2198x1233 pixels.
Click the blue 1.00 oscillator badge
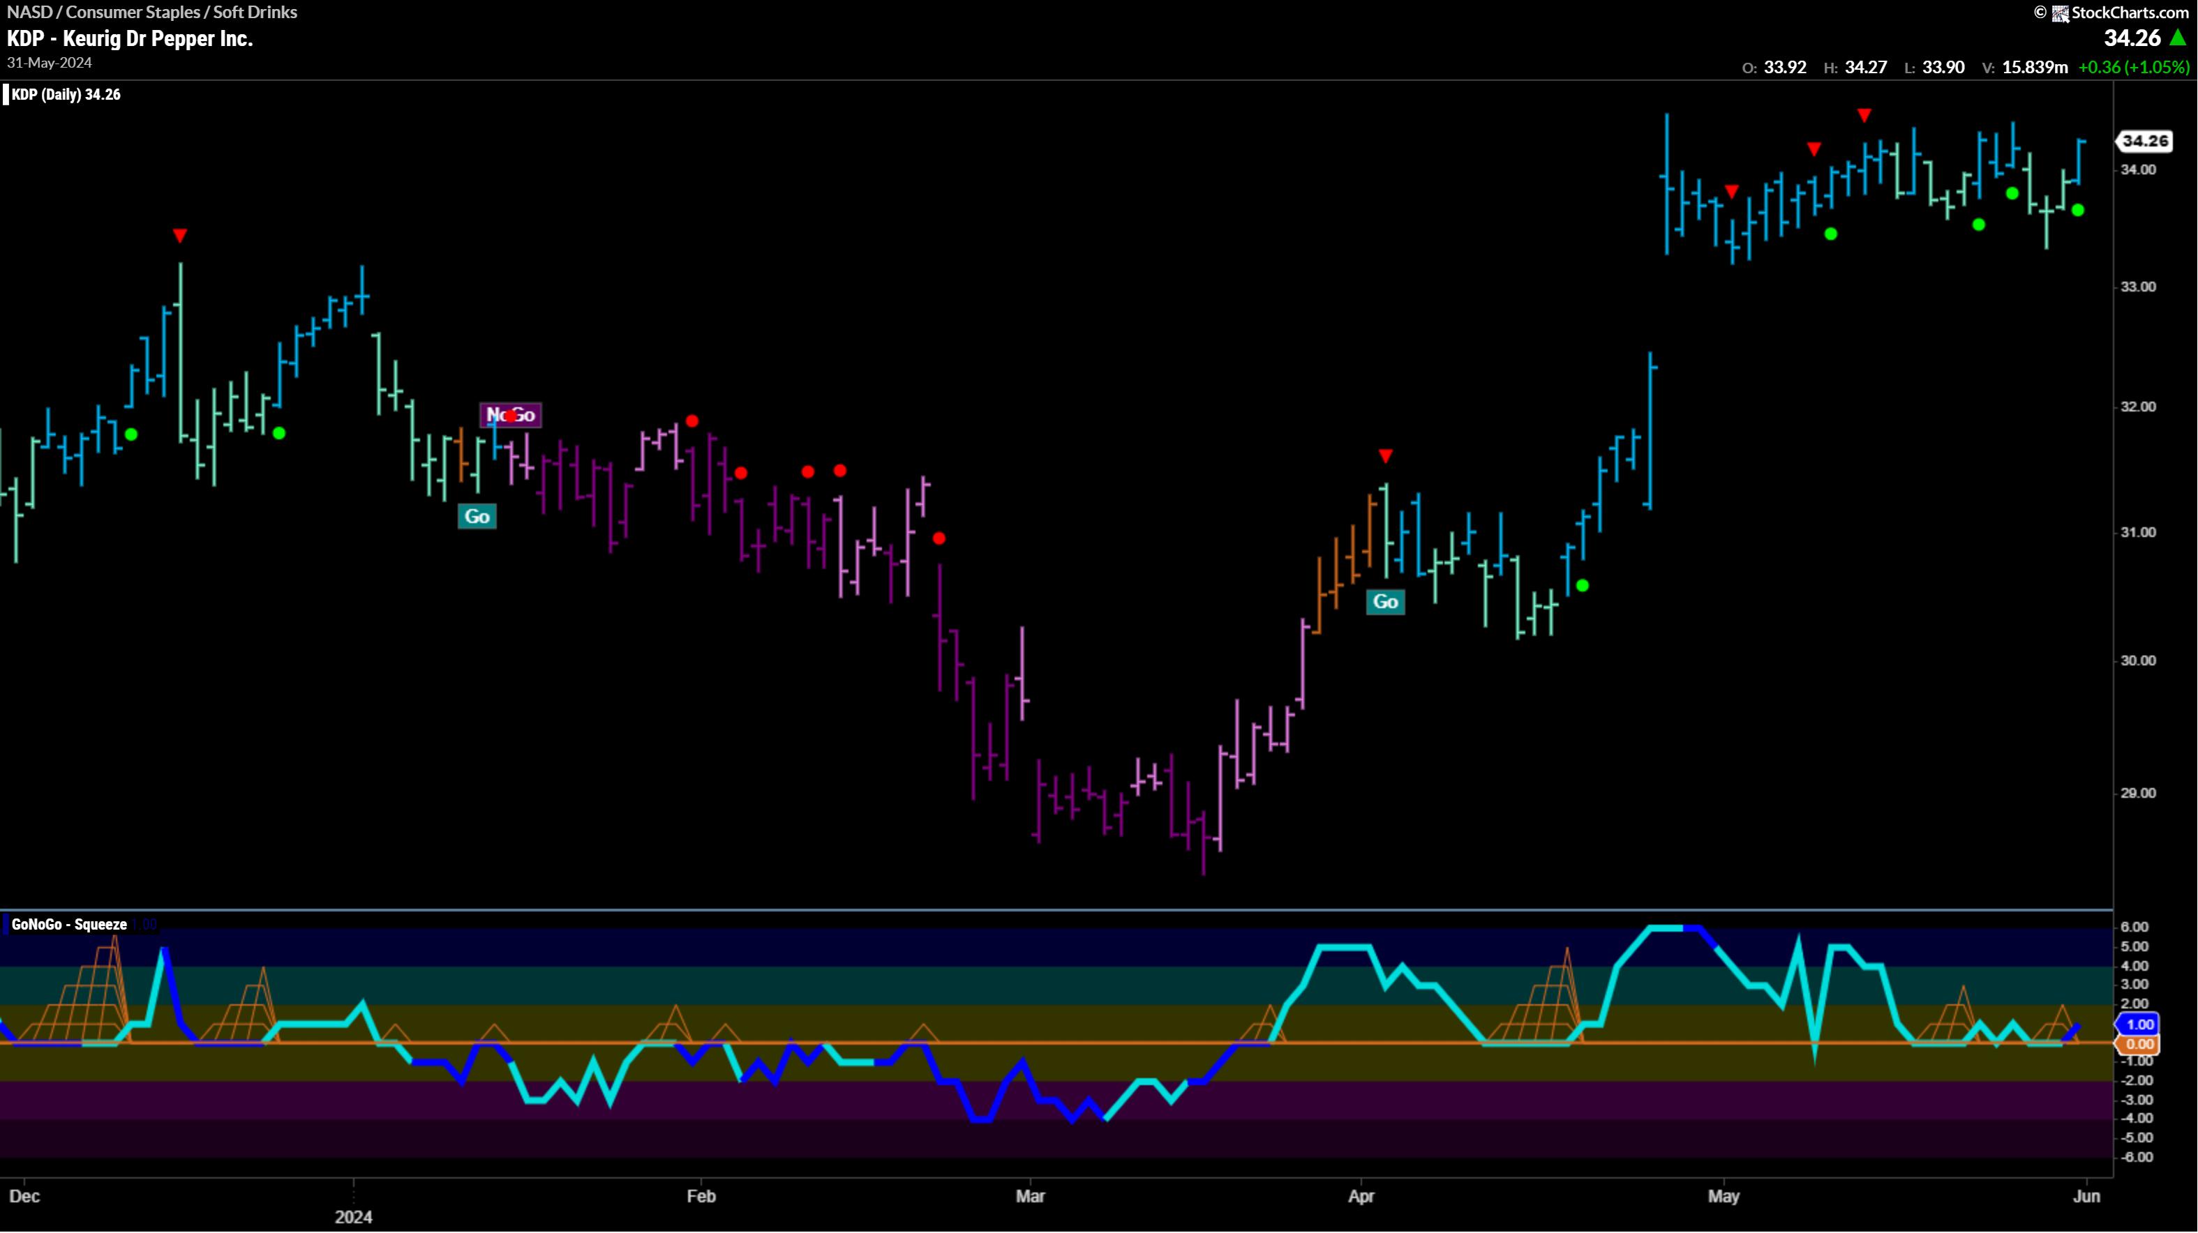(2139, 1024)
